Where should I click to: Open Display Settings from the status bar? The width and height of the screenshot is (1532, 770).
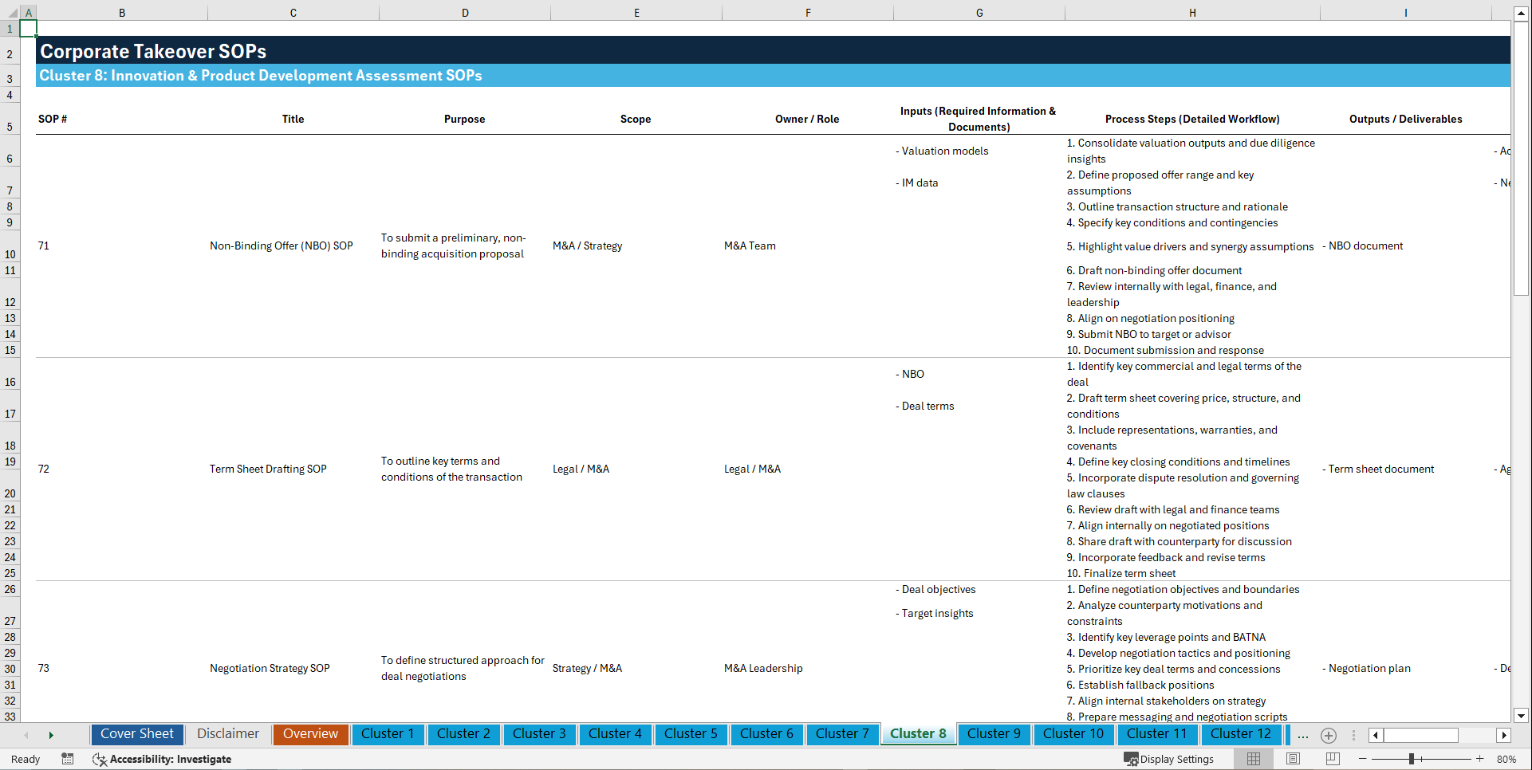coord(1169,759)
